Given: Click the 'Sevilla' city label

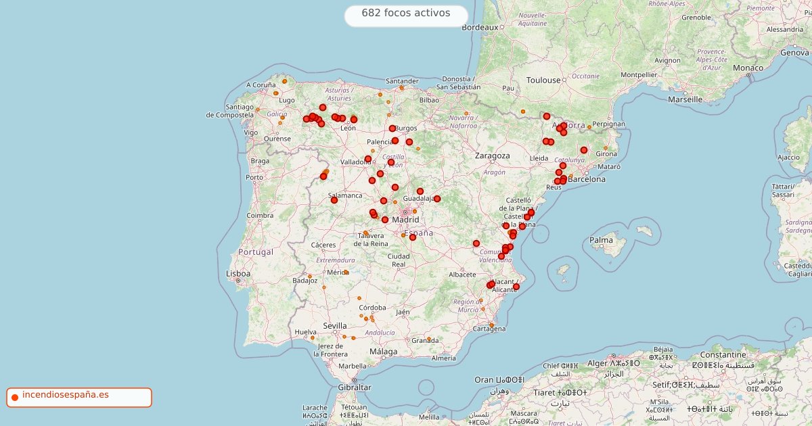Looking at the screenshot, I should tap(335, 326).
